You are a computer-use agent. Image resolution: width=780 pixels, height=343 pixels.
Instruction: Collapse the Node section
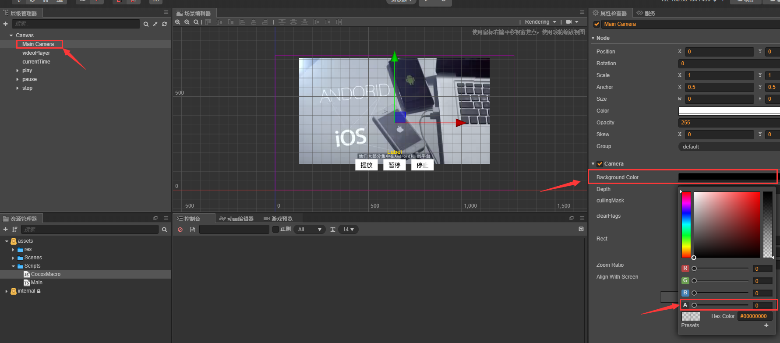[x=593, y=38]
